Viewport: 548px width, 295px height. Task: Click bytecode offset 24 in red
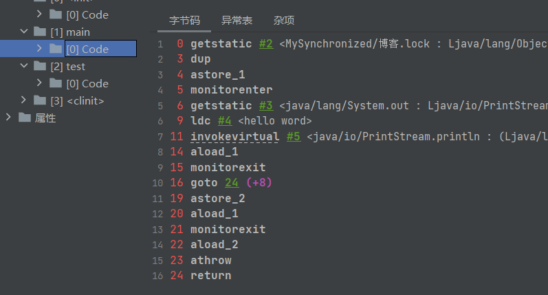pyautogui.click(x=177, y=276)
